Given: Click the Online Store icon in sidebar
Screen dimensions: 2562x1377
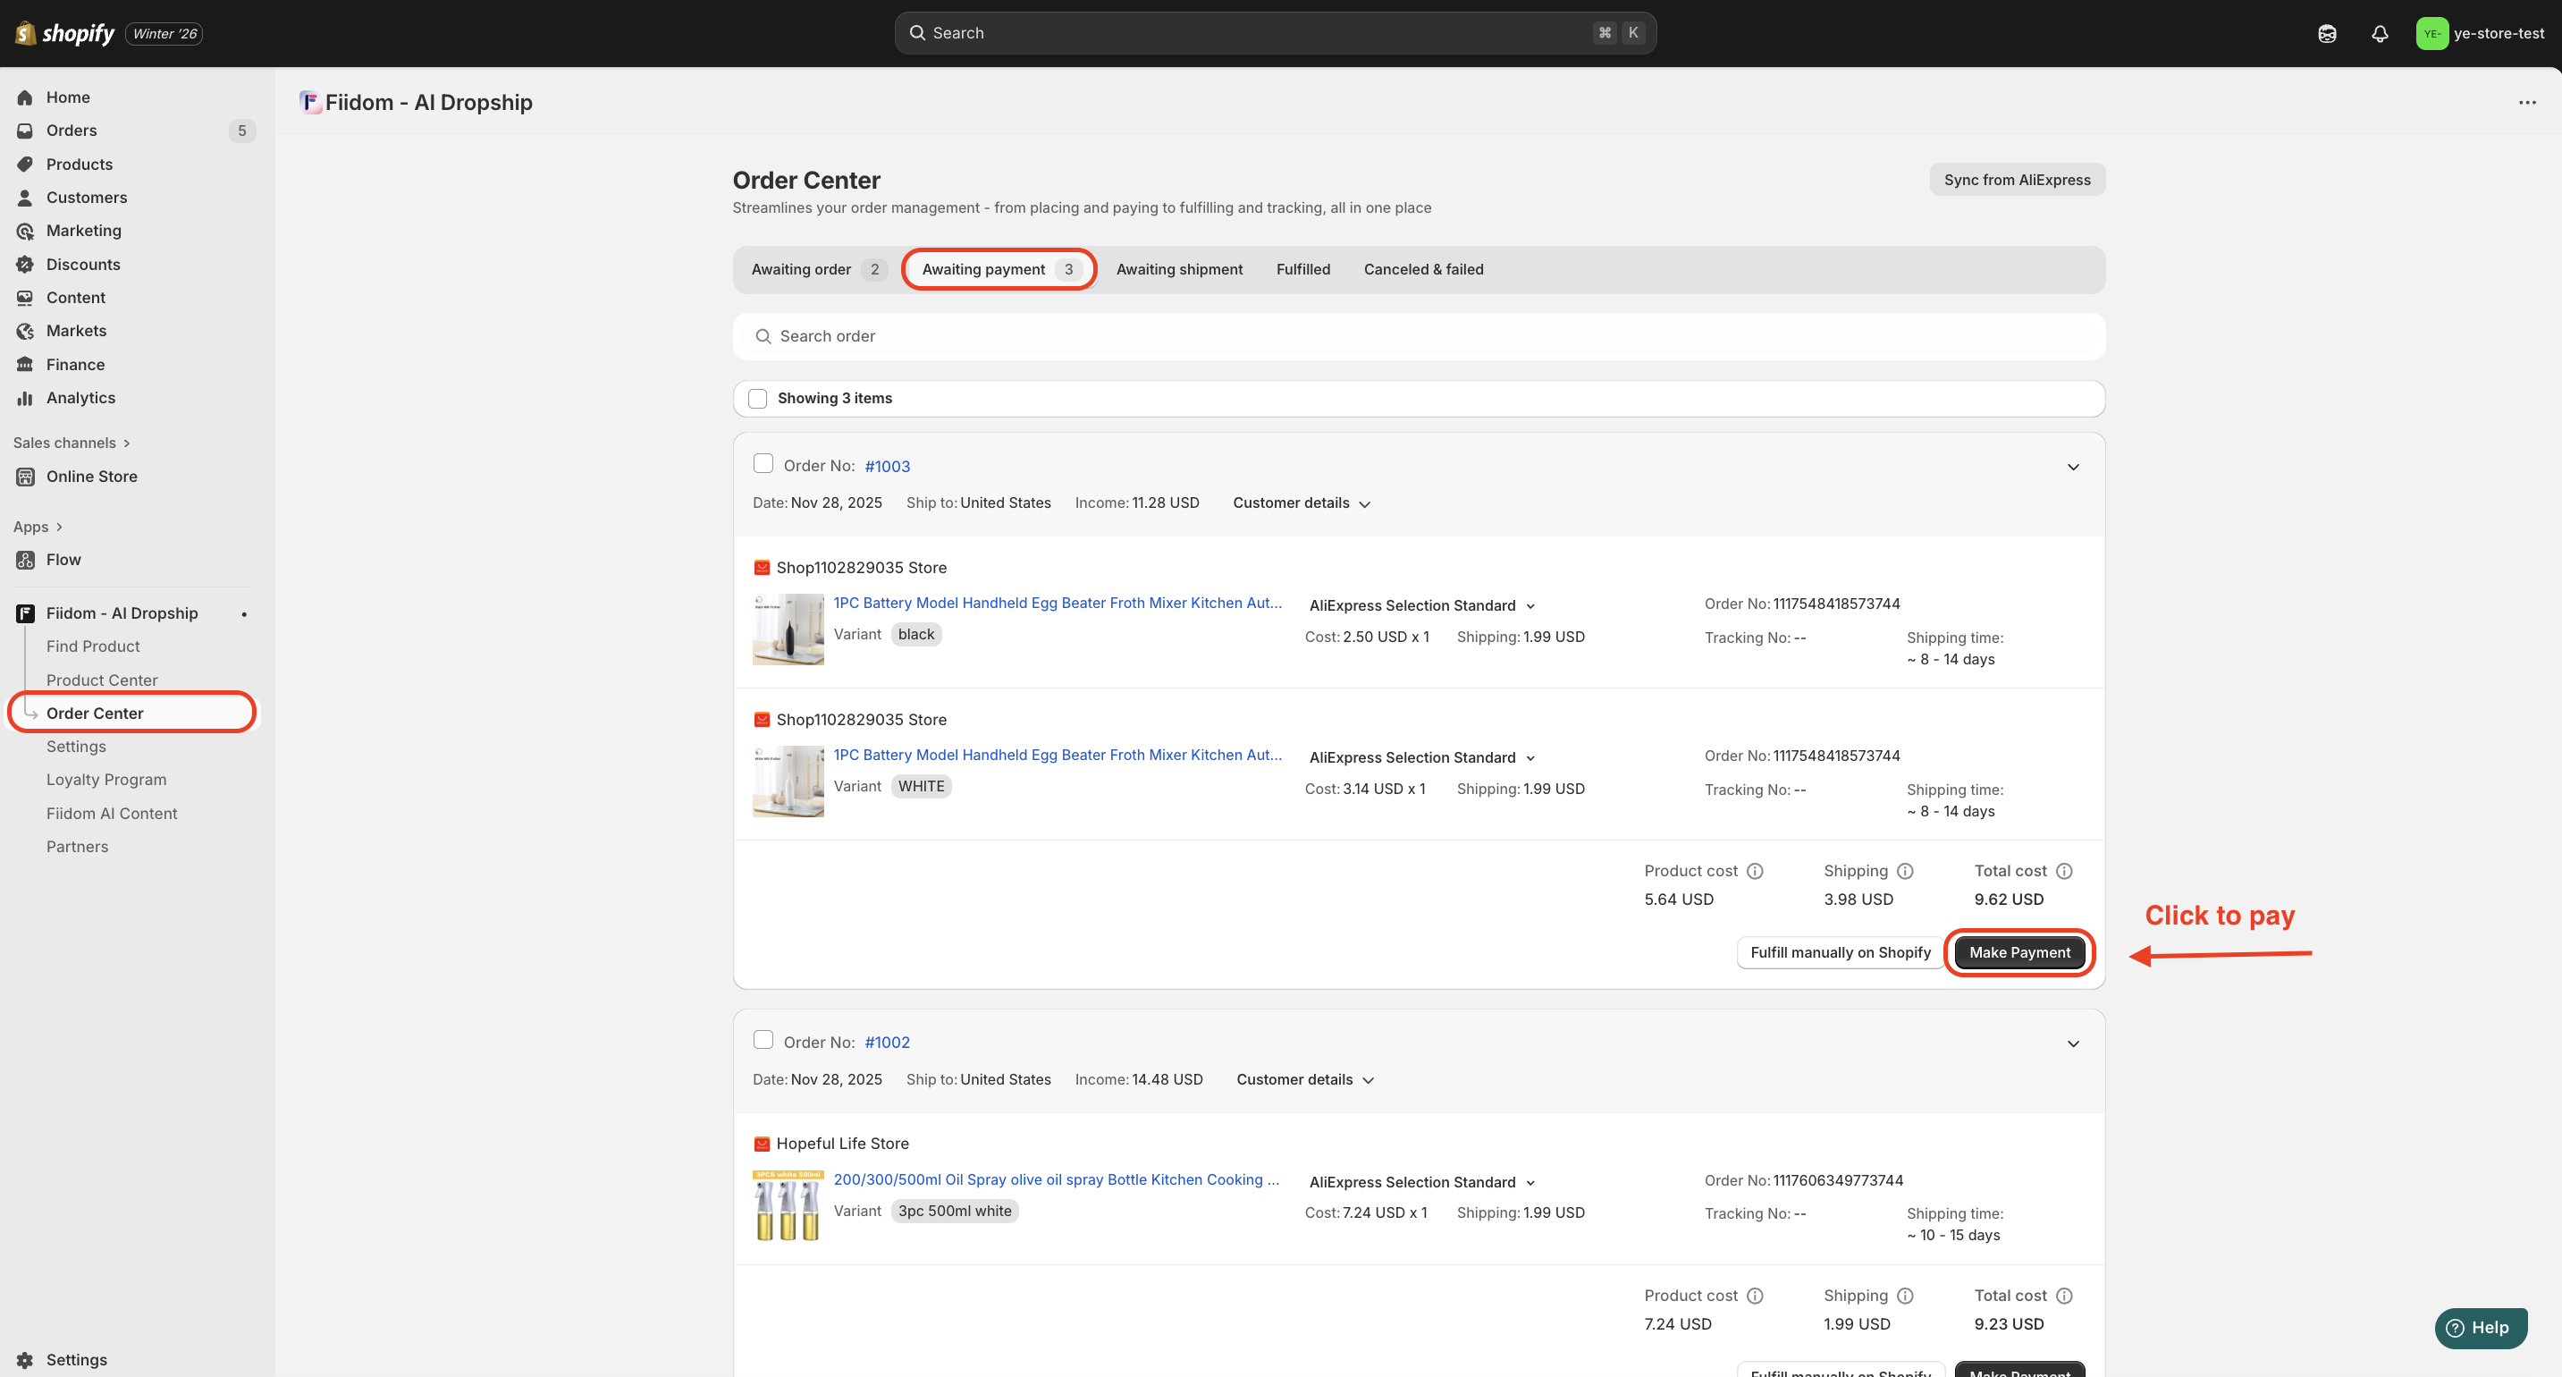Looking at the screenshot, I should pos(25,477).
